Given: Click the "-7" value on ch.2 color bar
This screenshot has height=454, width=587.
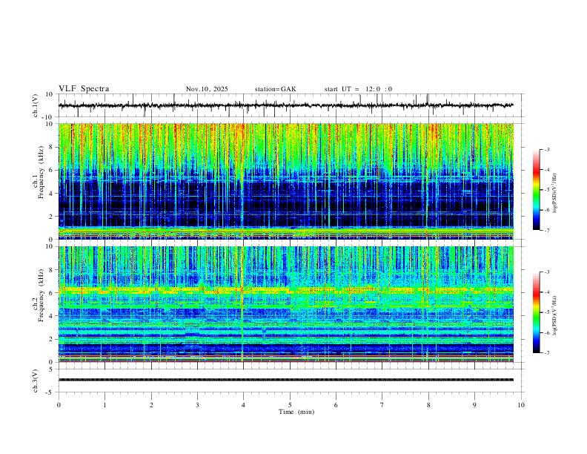Looking at the screenshot, I should pos(547,353).
